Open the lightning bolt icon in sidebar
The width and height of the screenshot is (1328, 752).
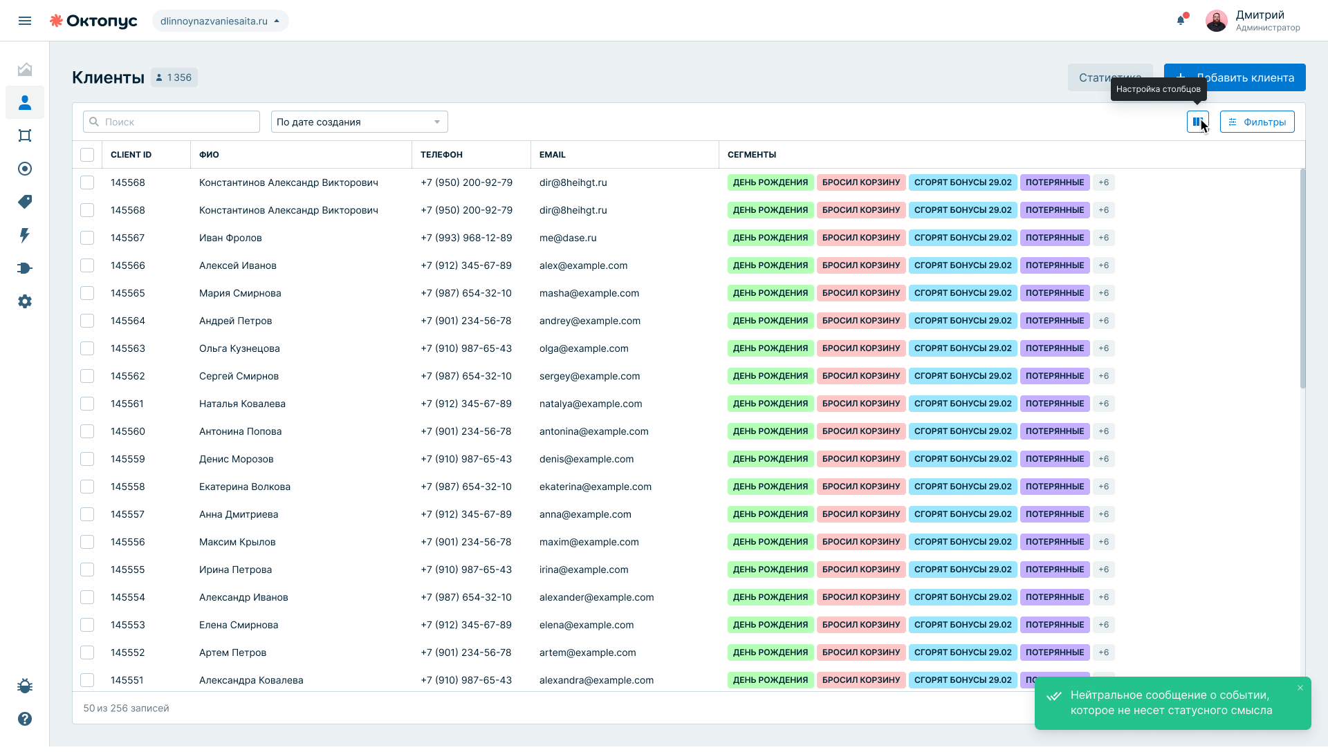click(25, 235)
